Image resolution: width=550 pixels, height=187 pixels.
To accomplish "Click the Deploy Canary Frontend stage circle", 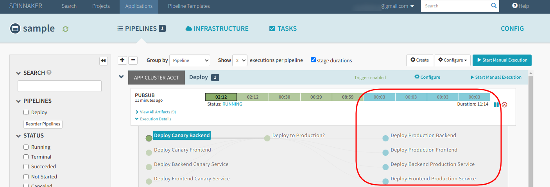I will 149,152.
